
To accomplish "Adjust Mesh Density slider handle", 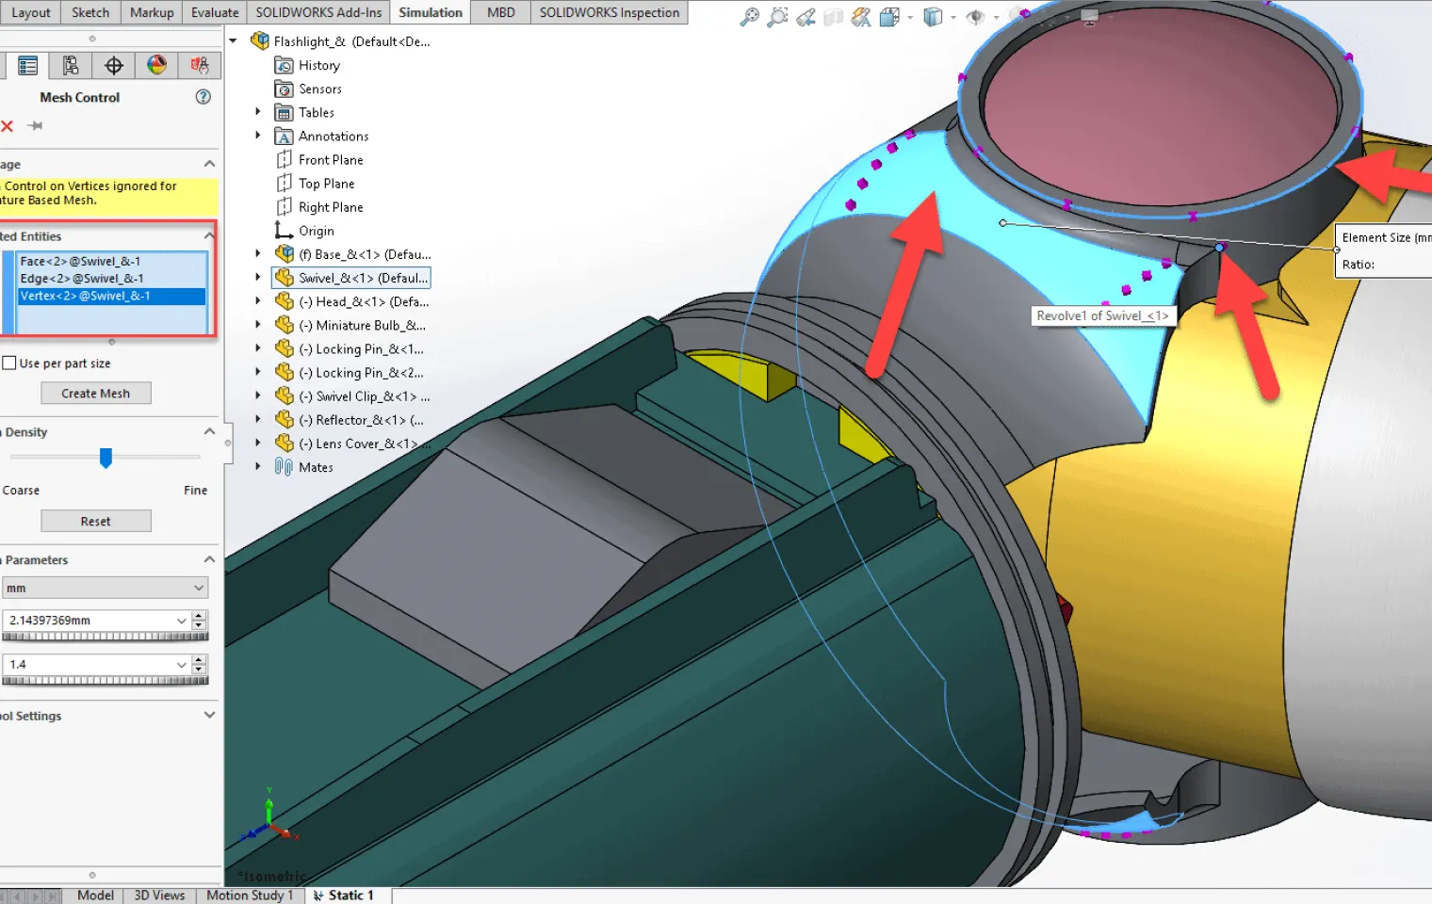I will (106, 458).
